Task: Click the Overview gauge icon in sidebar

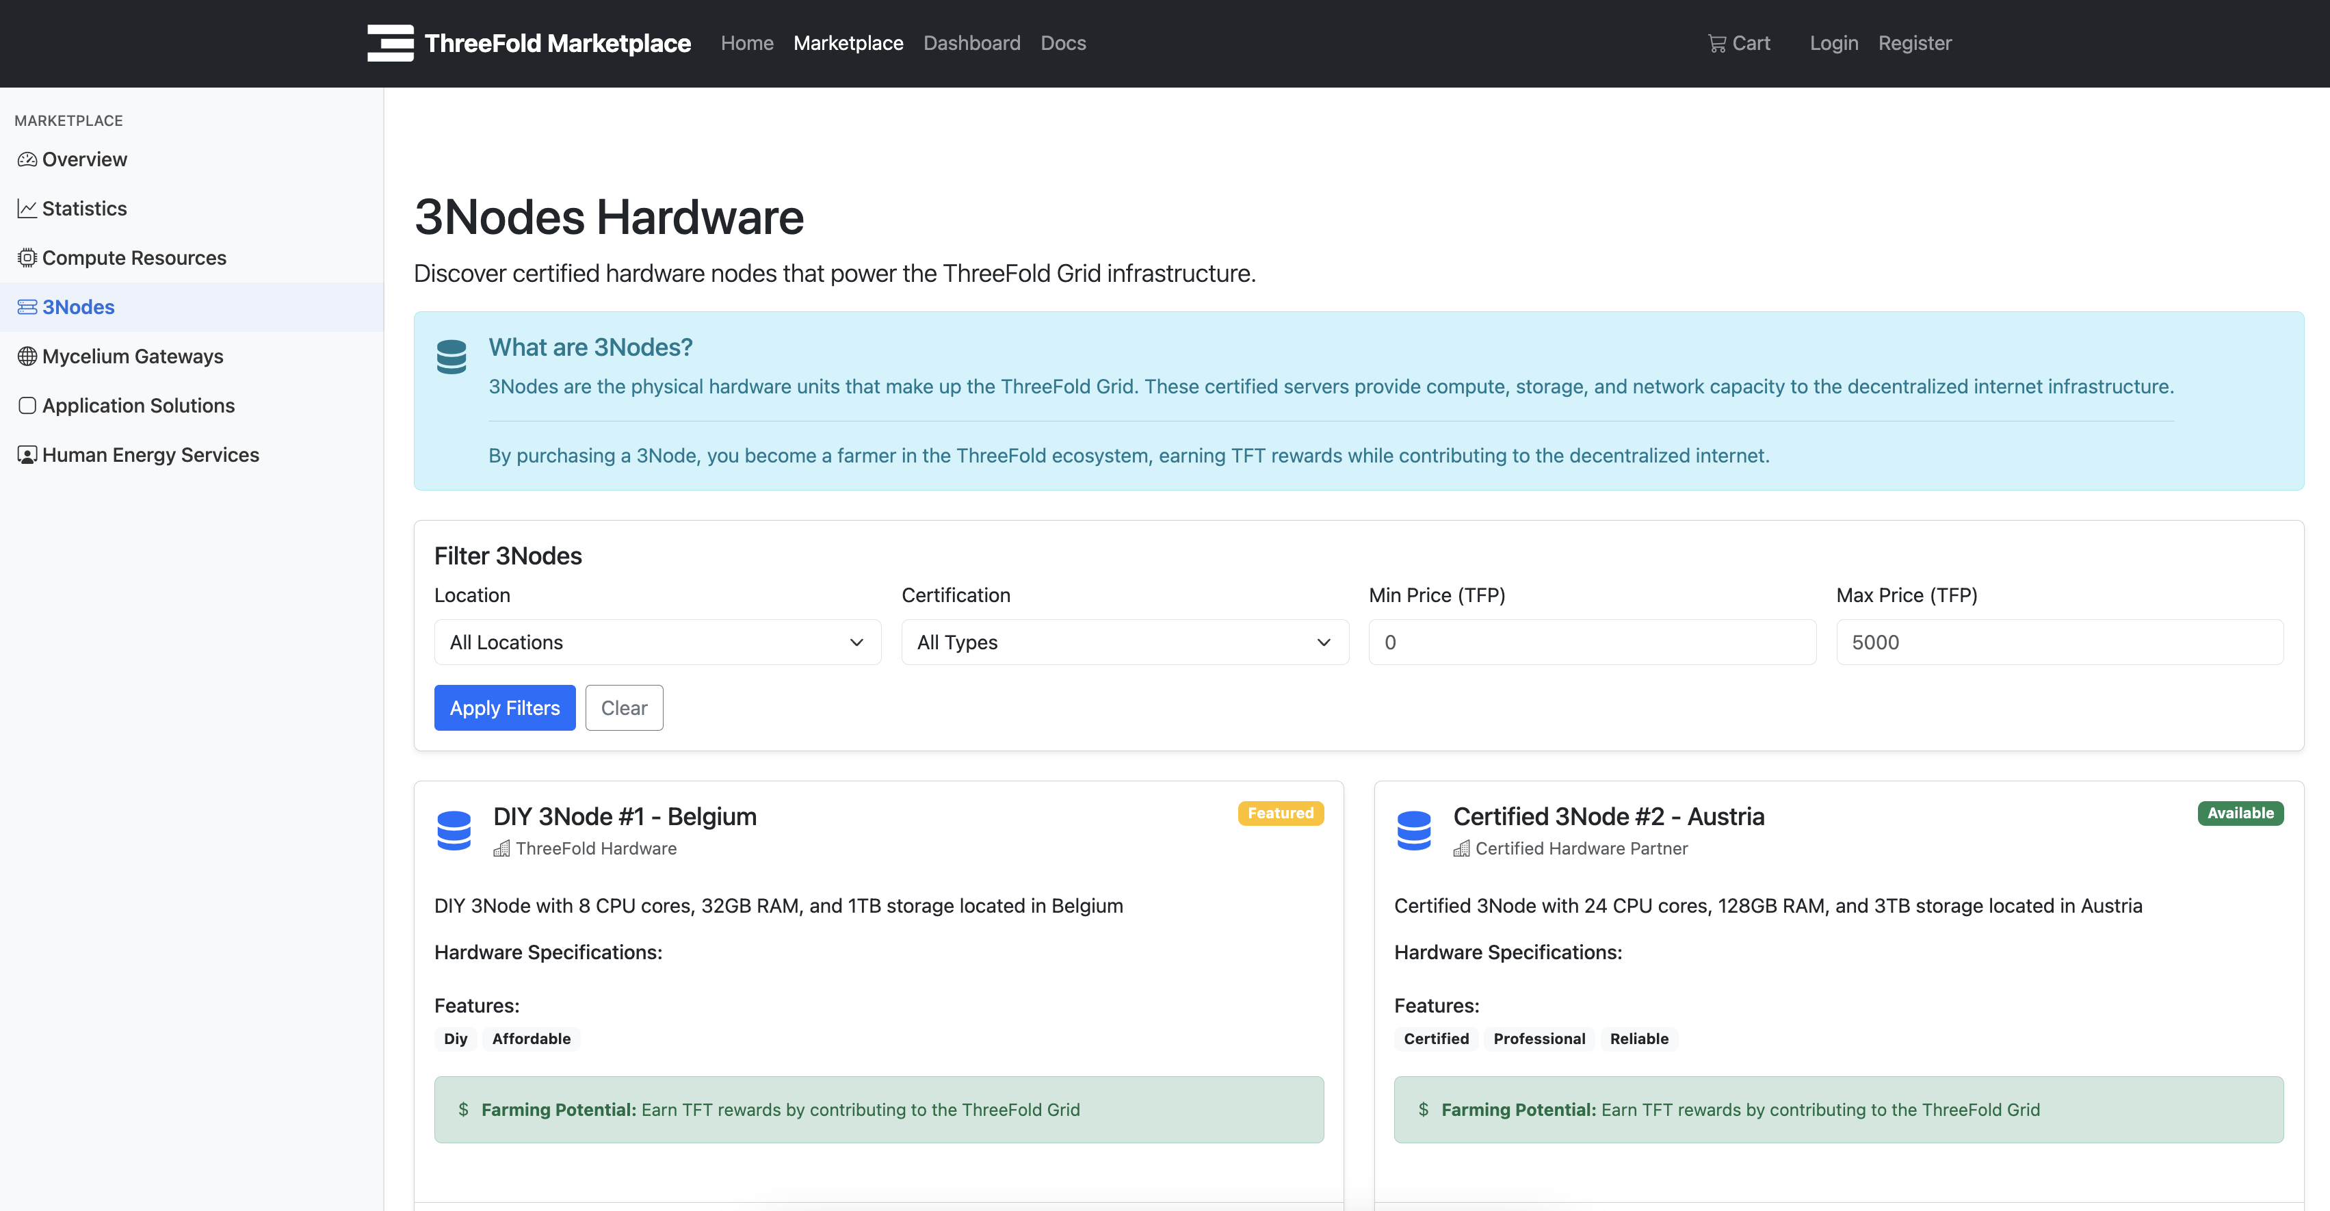Action: [x=27, y=159]
